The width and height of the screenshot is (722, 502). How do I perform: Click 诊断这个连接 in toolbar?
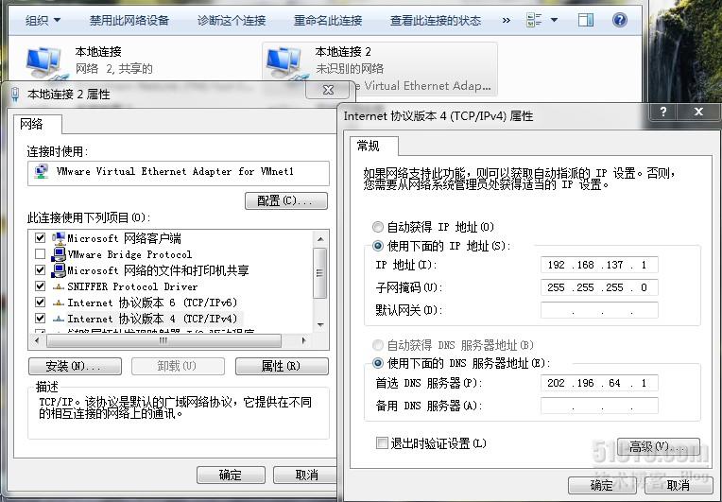point(232,20)
